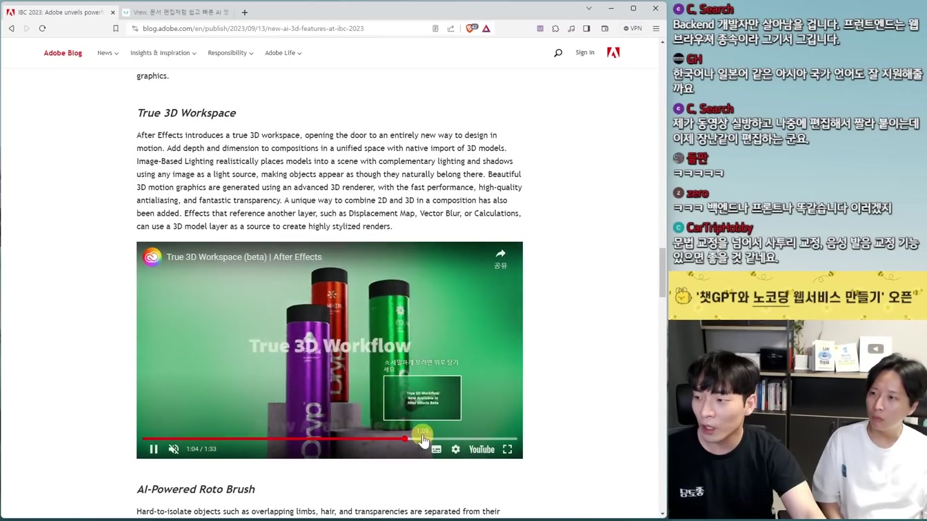Open site settings icon beside the URL

pos(135,28)
